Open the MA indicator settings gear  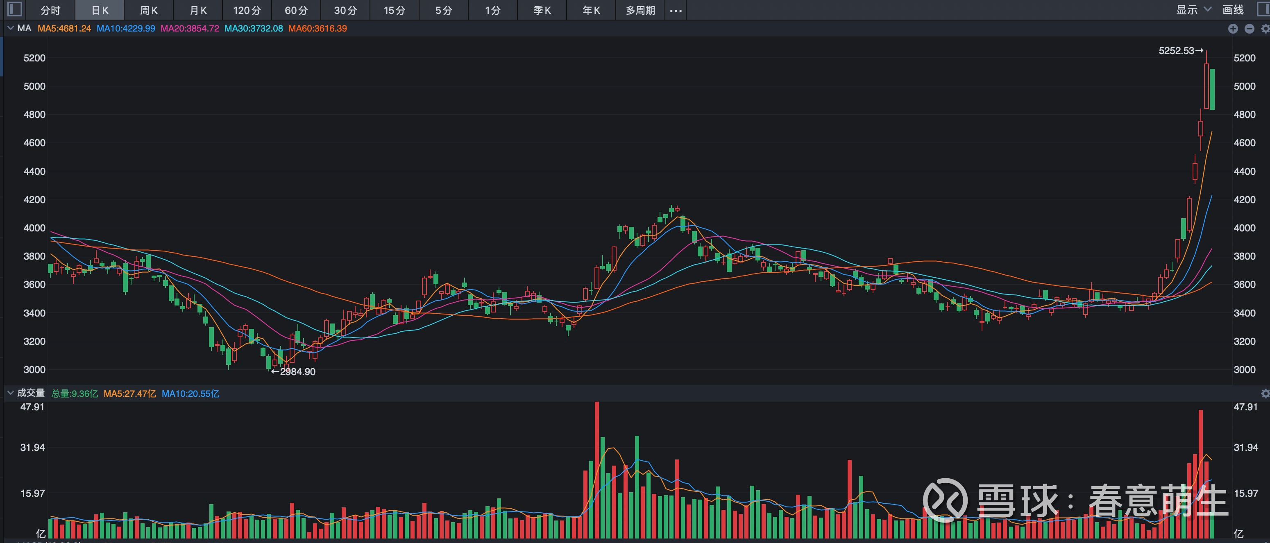tap(1265, 29)
